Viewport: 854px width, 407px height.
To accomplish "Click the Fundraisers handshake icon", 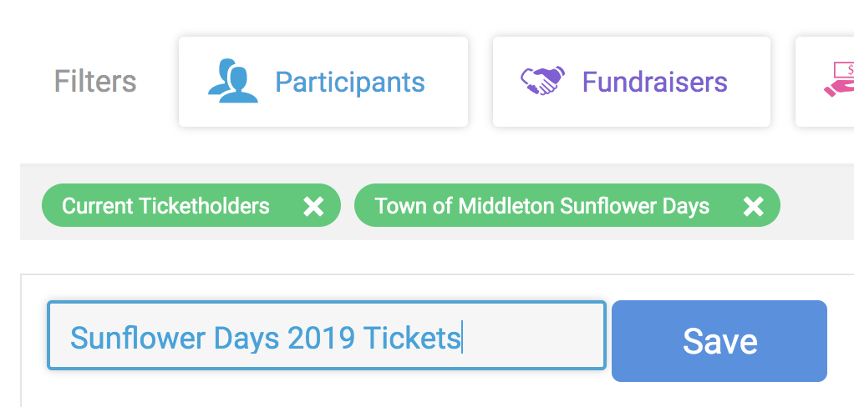I will click(x=541, y=82).
